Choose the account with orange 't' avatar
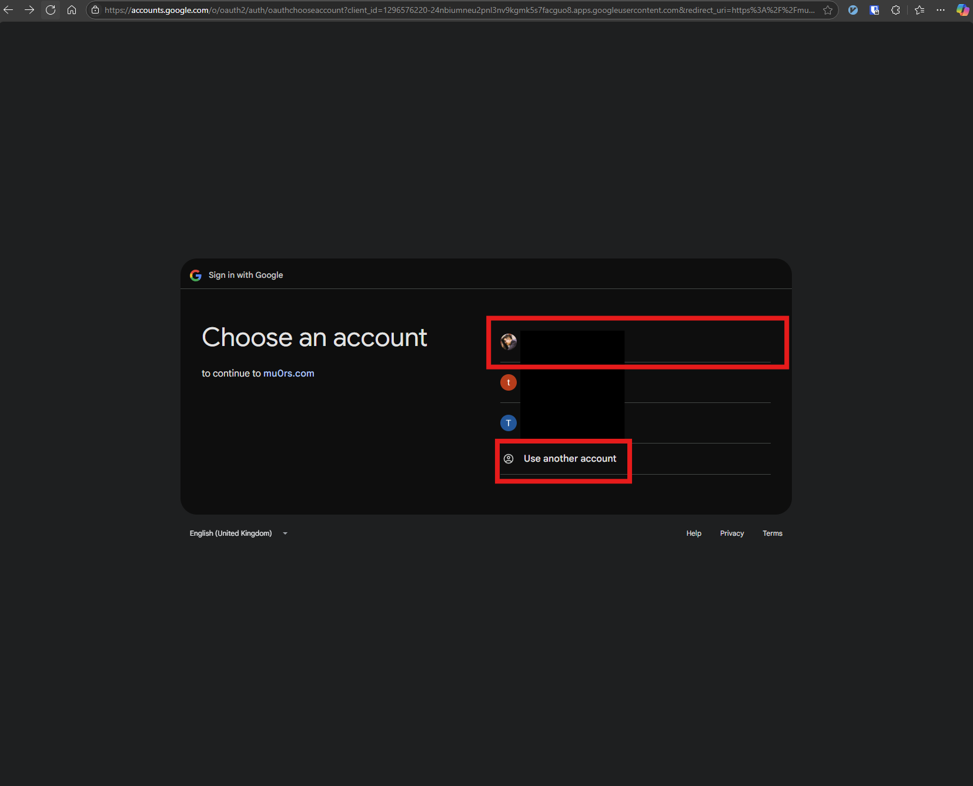Viewport: 973px width, 786px height. pos(635,383)
